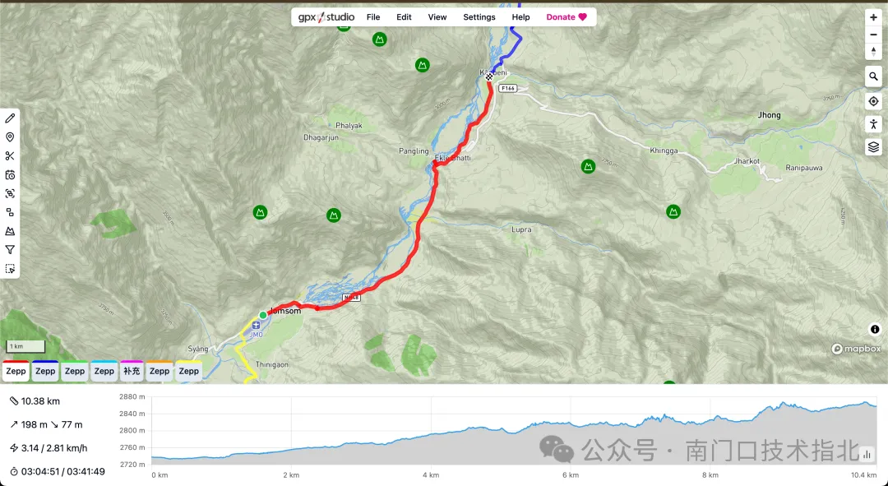Enable geolocation tracking on the map
The image size is (888, 486).
coord(873,100)
